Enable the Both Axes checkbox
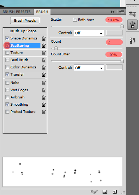 75,20
